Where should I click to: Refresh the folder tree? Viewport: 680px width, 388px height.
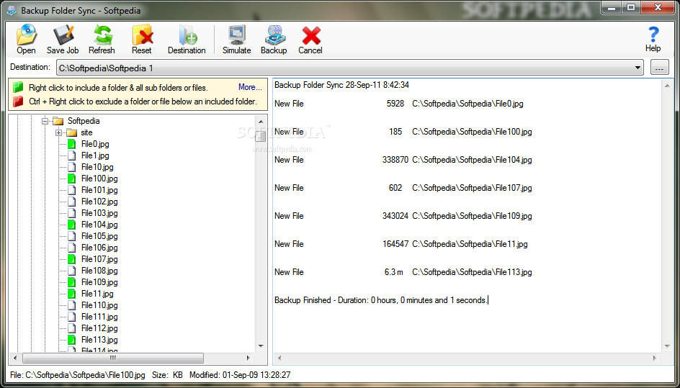coord(102,40)
